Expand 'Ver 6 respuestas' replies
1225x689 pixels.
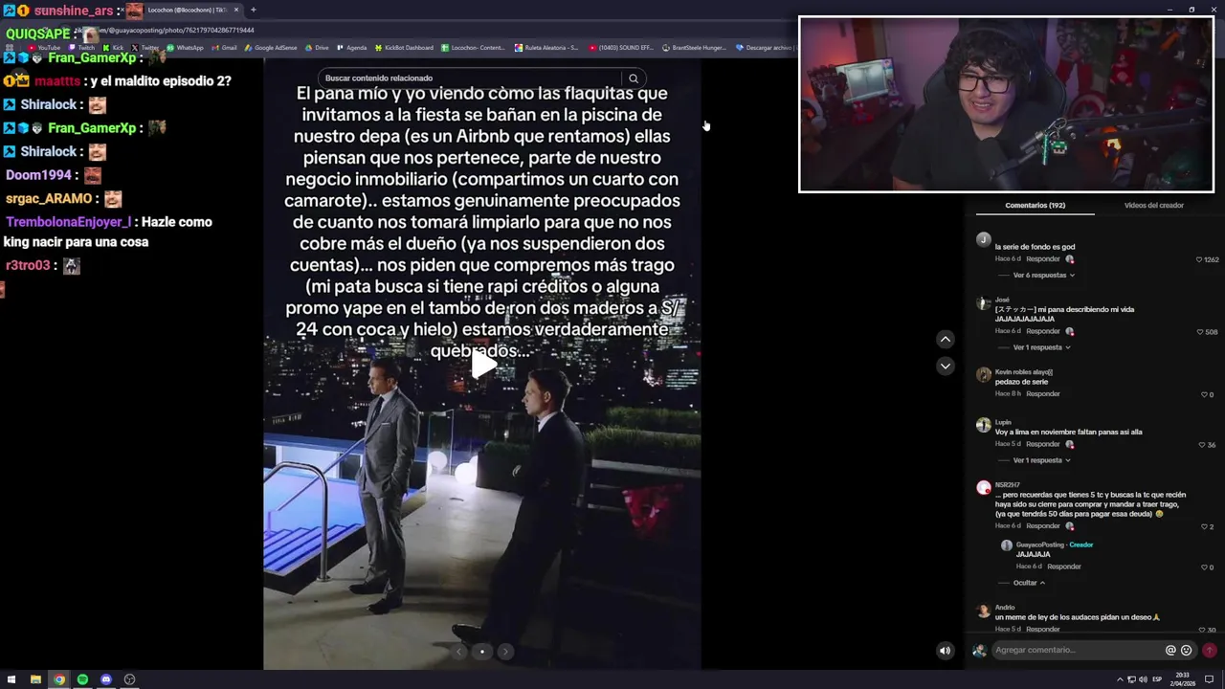pos(1043,275)
